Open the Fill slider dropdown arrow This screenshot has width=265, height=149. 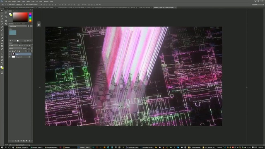31,51
